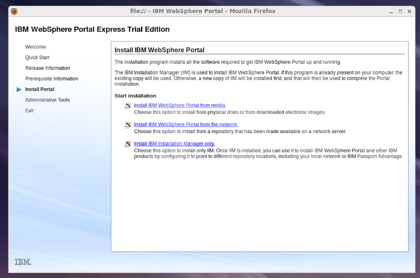Image resolution: width=420 pixels, height=278 pixels.
Task: Open the Welcome page in the sidebar
Action: pyautogui.click(x=36, y=47)
